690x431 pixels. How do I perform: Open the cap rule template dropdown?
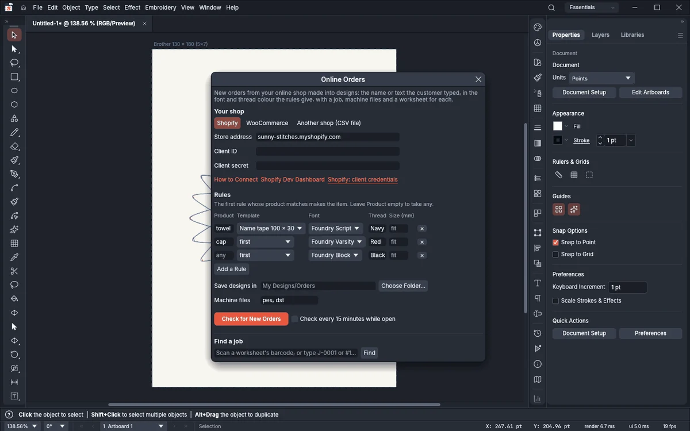pos(266,242)
